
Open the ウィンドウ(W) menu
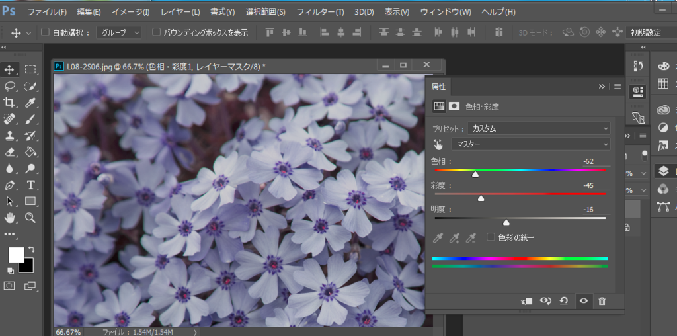pyautogui.click(x=446, y=12)
